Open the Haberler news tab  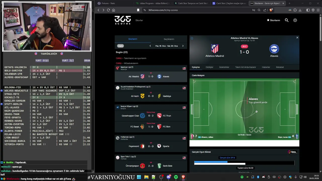click(266, 67)
